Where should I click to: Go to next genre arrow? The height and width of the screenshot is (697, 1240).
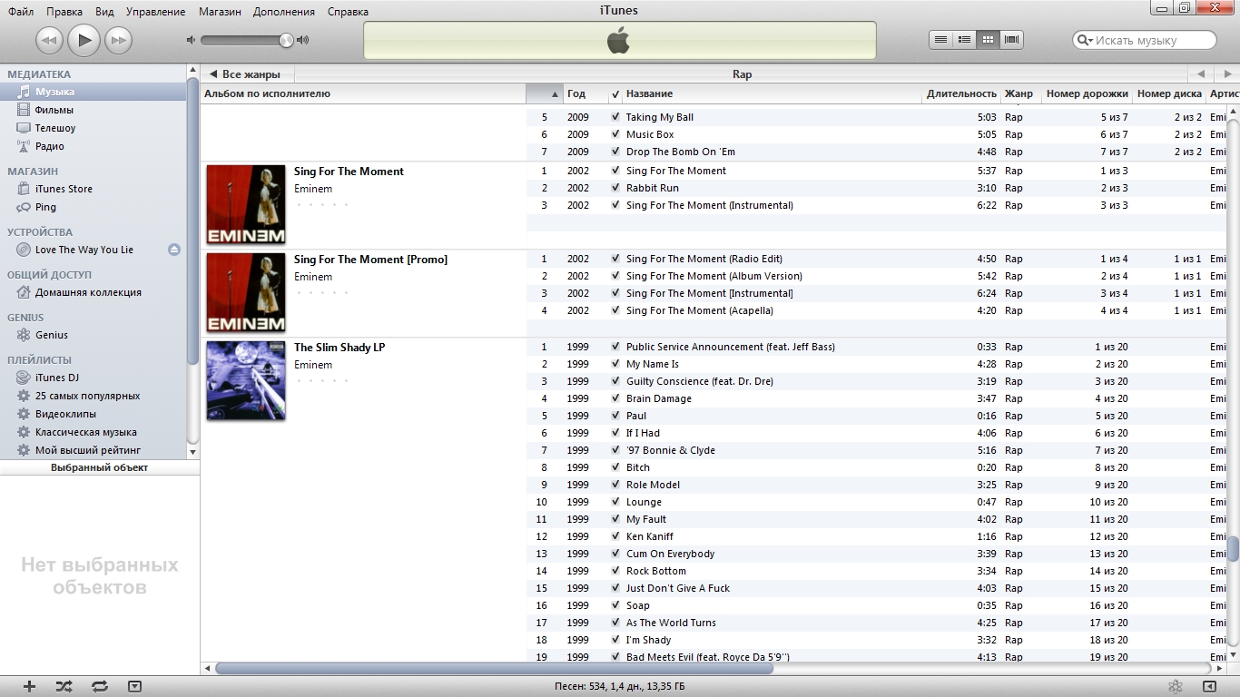point(1226,74)
